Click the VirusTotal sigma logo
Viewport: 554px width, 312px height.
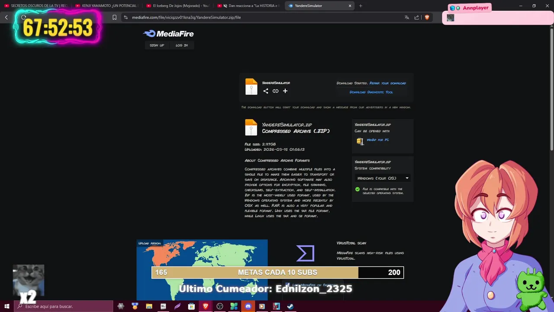[x=305, y=253]
